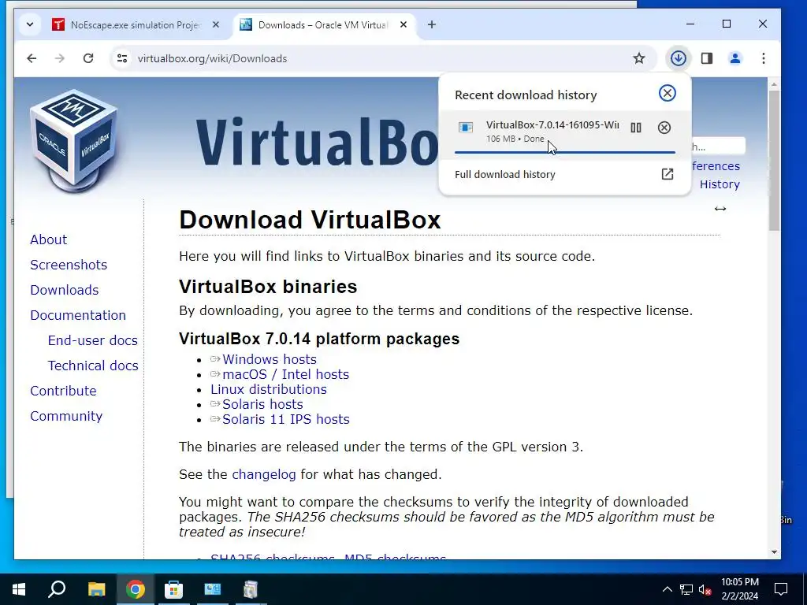
Task: Cancel the VirtualBox-7.0.14 download
Action: point(664,128)
